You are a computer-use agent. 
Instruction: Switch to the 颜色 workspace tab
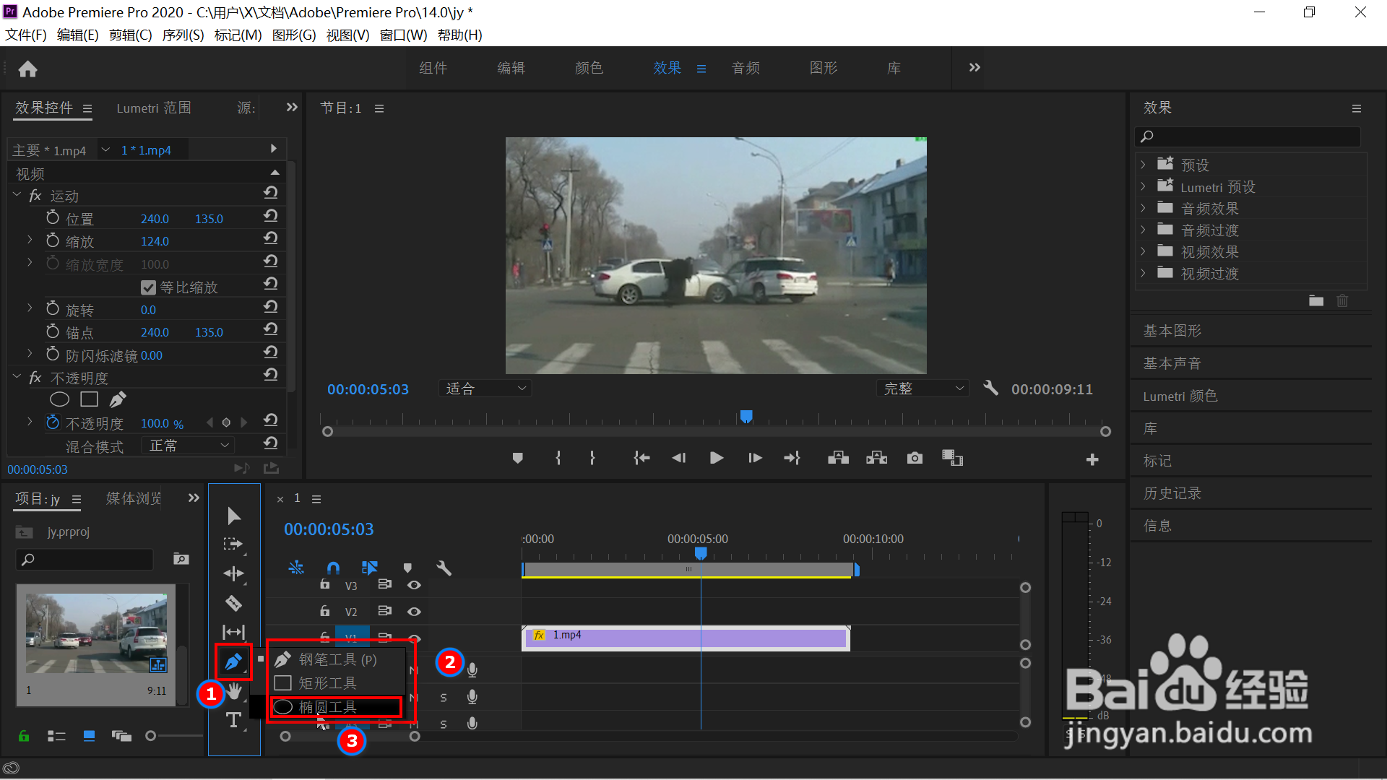[x=589, y=68]
